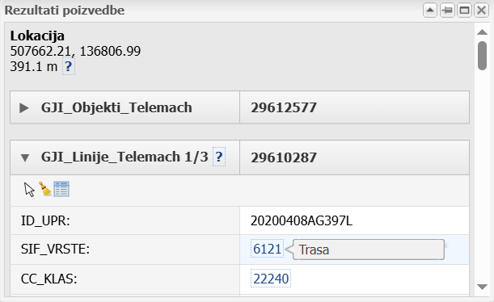Click the 29612577 record identifier
Screen dimensions: 494x302
click(x=284, y=108)
